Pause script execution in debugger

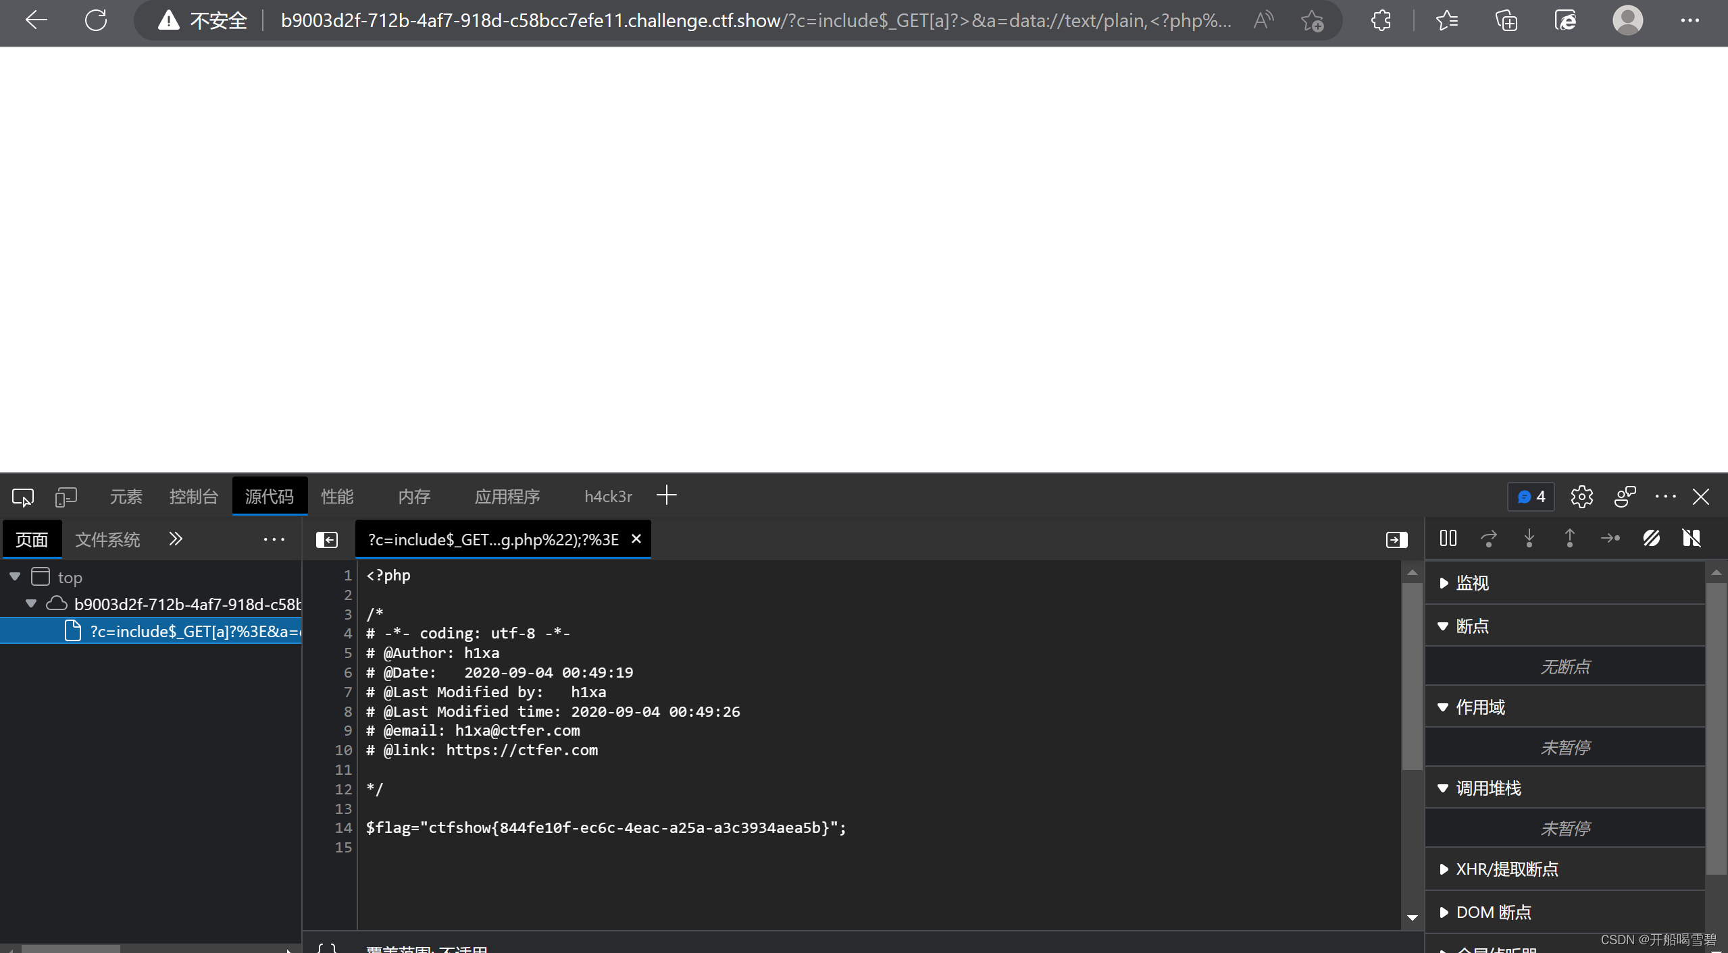(x=1448, y=539)
